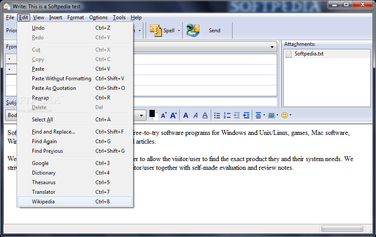Click the smiley emoticon icon
Image resolution: width=376 pixels, height=237 pixels.
pos(284,115)
